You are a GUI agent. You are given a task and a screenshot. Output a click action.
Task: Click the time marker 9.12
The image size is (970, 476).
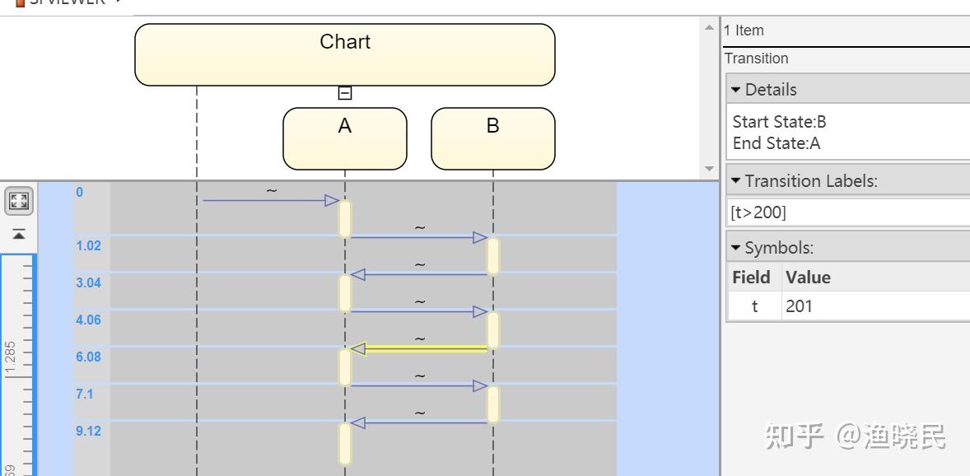click(88, 432)
